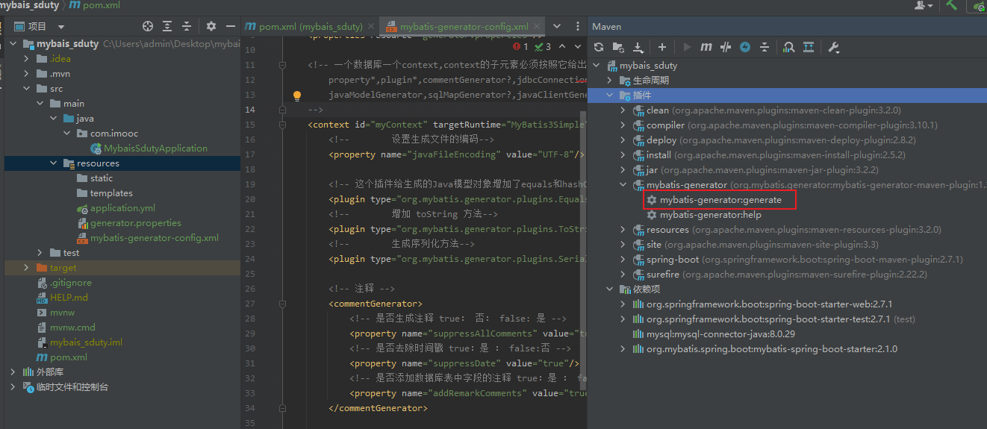Open Execute Maven Goal 'm' icon
Screen dimensions: 987x429
click(706, 47)
